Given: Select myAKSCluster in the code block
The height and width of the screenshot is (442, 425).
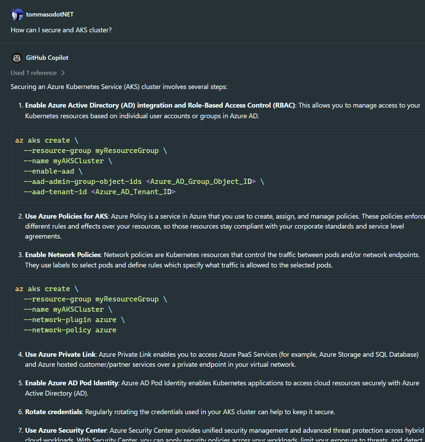Looking at the screenshot, I should 78,161.
